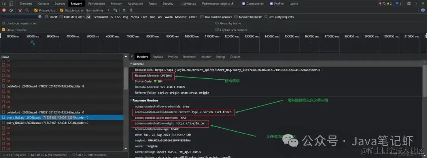427x158 pixels.
Task: Clear the network log
Action: [x=11, y=10]
